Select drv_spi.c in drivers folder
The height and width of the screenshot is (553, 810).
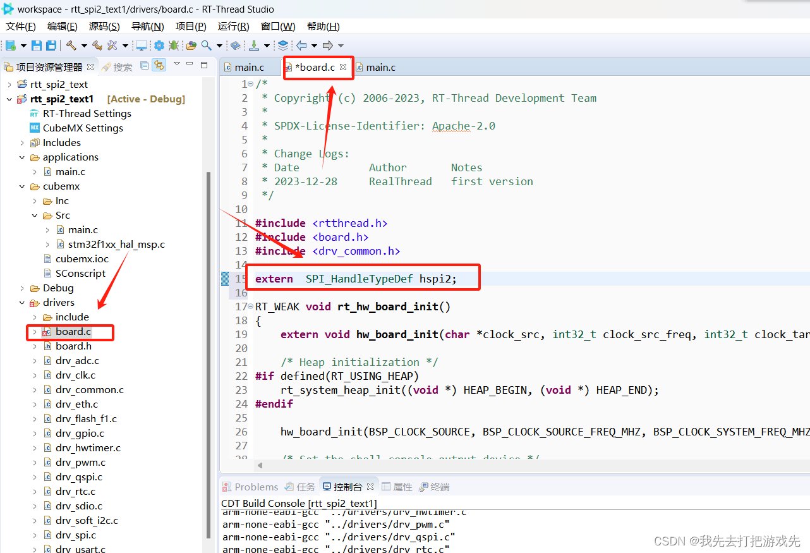tap(70, 535)
